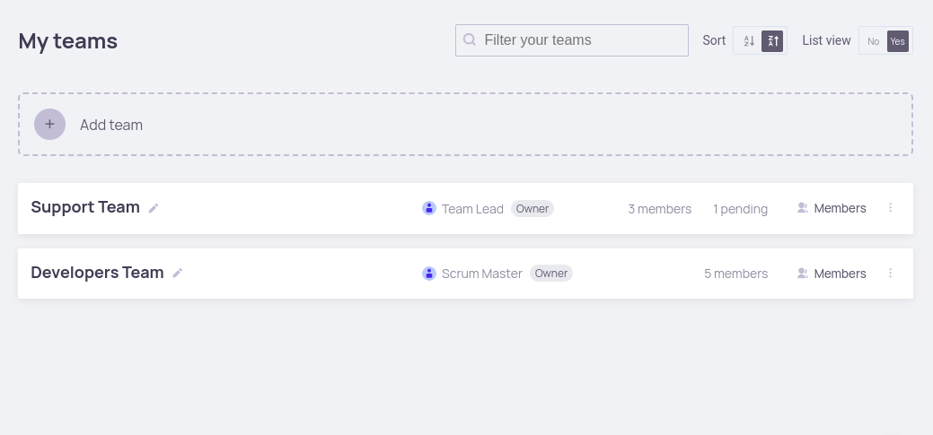Screen dimensions: 933x435
Task: Open Developers Team three-dot options menu
Action: (x=891, y=274)
